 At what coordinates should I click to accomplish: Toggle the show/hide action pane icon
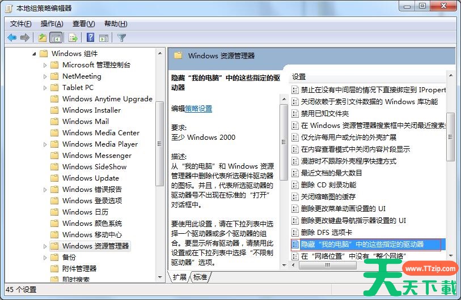click(104, 38)
